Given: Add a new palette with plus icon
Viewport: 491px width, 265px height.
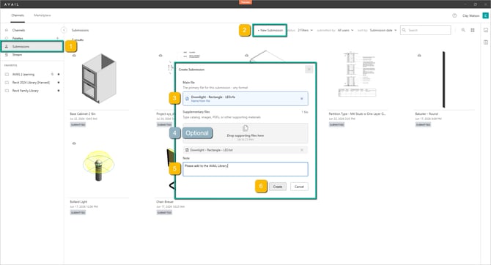Looking at the screenshot, I should (x=58, y=38).
